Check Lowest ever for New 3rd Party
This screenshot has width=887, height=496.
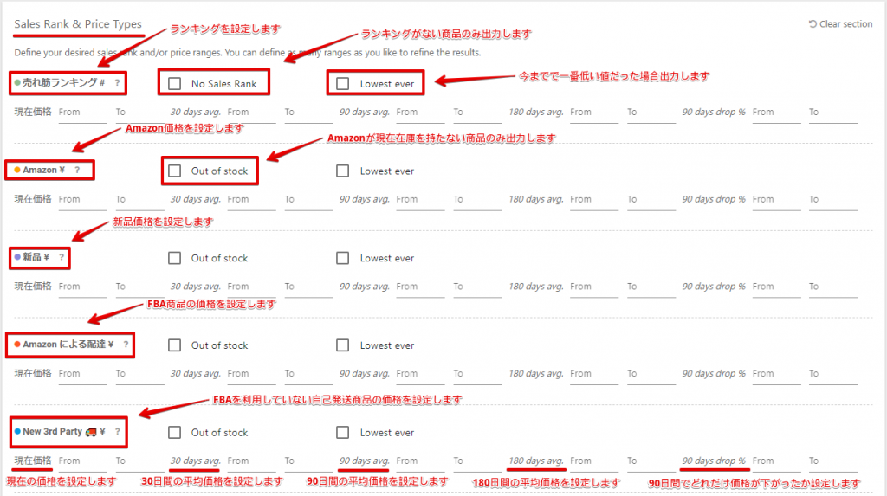343,433
